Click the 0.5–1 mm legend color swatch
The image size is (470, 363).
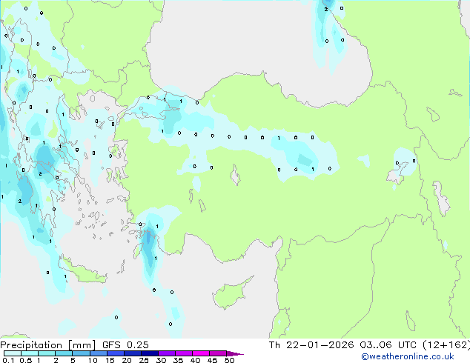point(30,353)
